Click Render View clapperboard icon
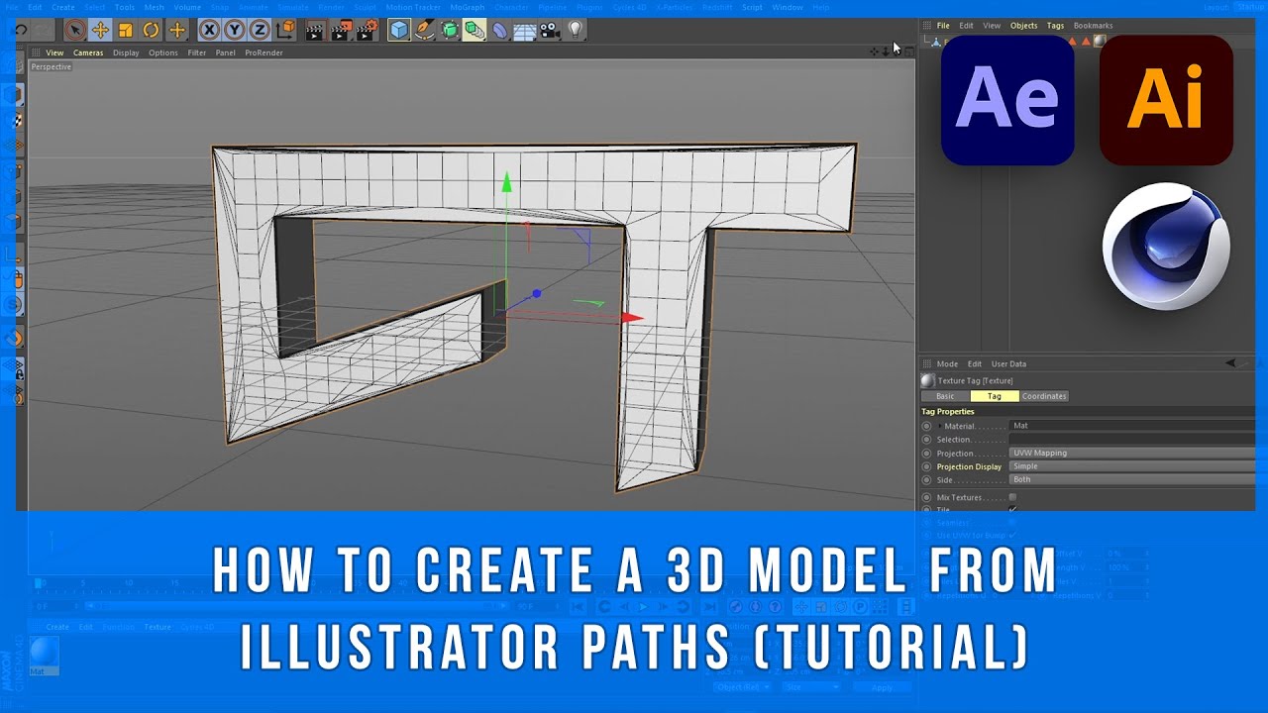 tap(315, 30)
